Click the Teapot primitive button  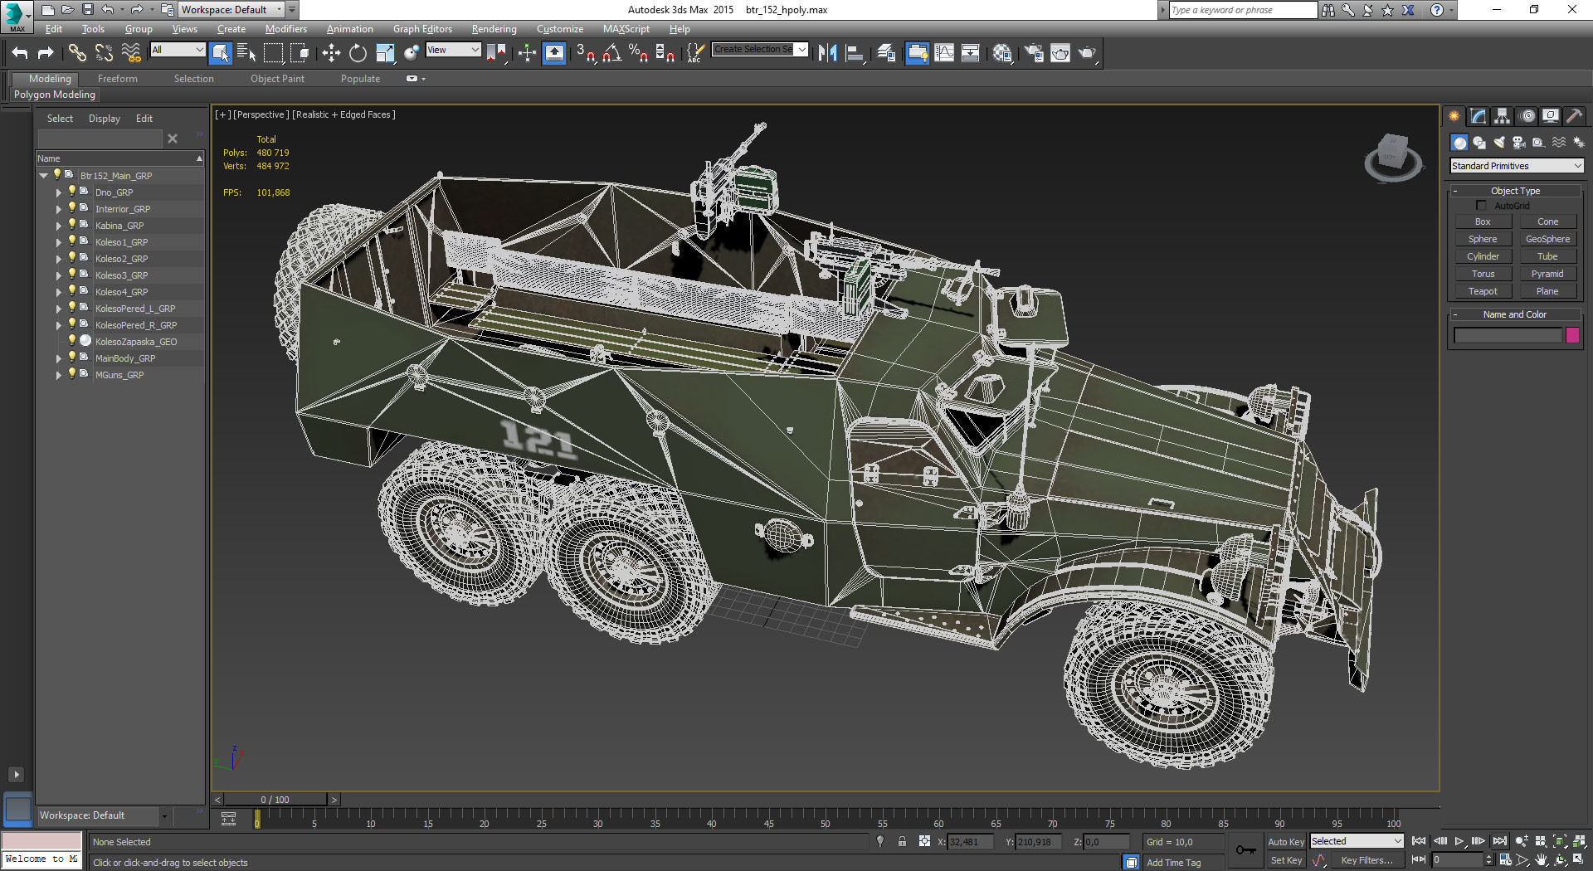1483,291
